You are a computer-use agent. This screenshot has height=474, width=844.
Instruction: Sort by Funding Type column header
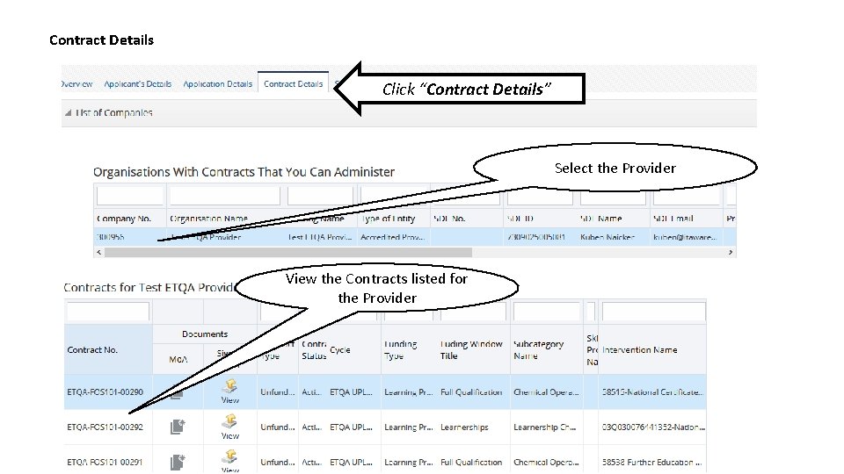point(401,350)
